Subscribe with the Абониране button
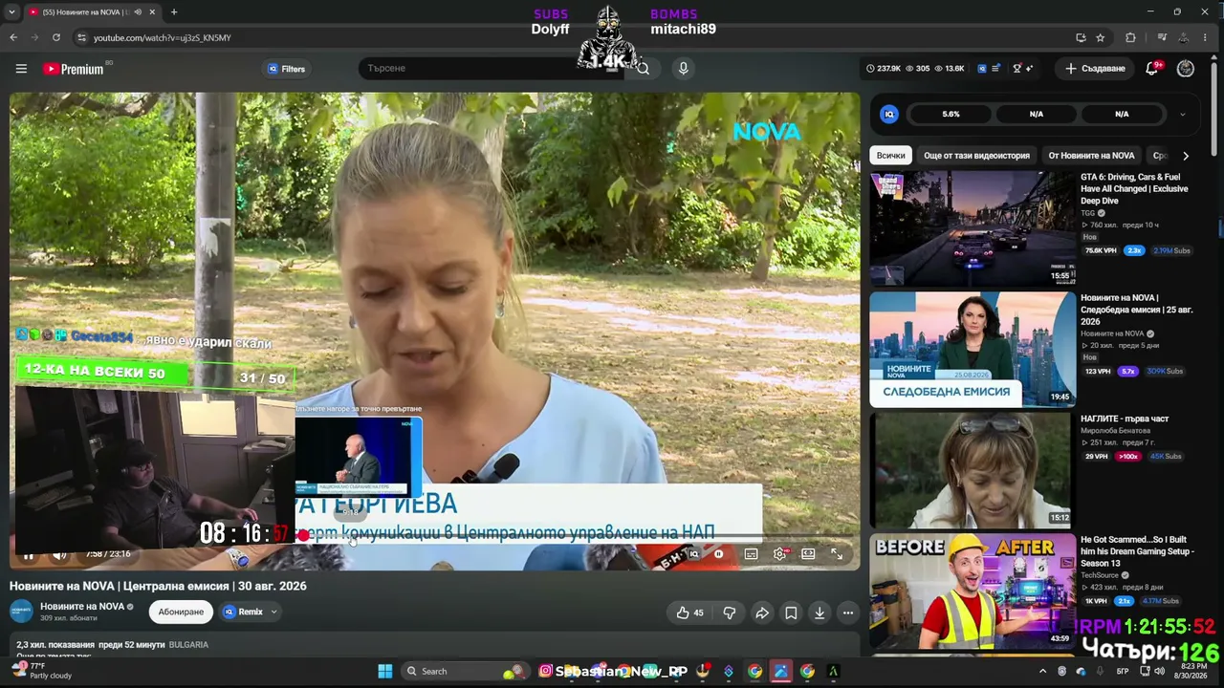The width and height of the screenshot is (1224, 688). tap(181, 612)
